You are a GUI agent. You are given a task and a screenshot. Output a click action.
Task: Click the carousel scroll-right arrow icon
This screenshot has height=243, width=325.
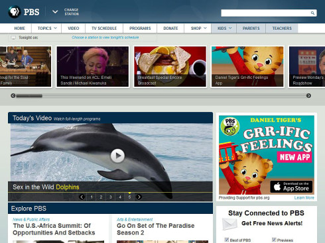pos(308,95)
